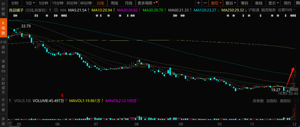The image size is (300, 127).
Task: Open the 叠加 dropdown
Action: (230, 3)
